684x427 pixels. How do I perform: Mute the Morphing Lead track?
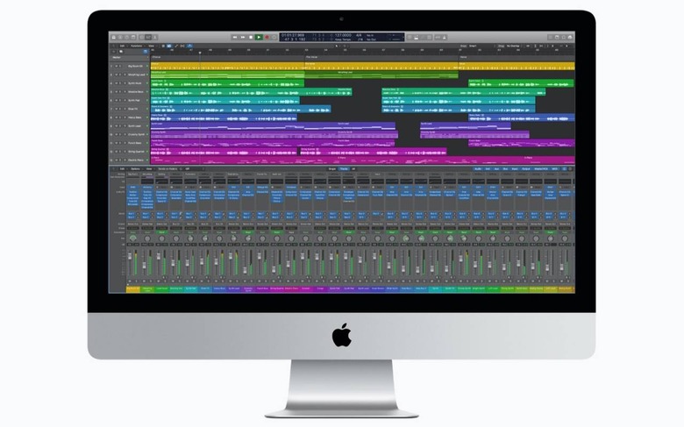coord(116,75)
